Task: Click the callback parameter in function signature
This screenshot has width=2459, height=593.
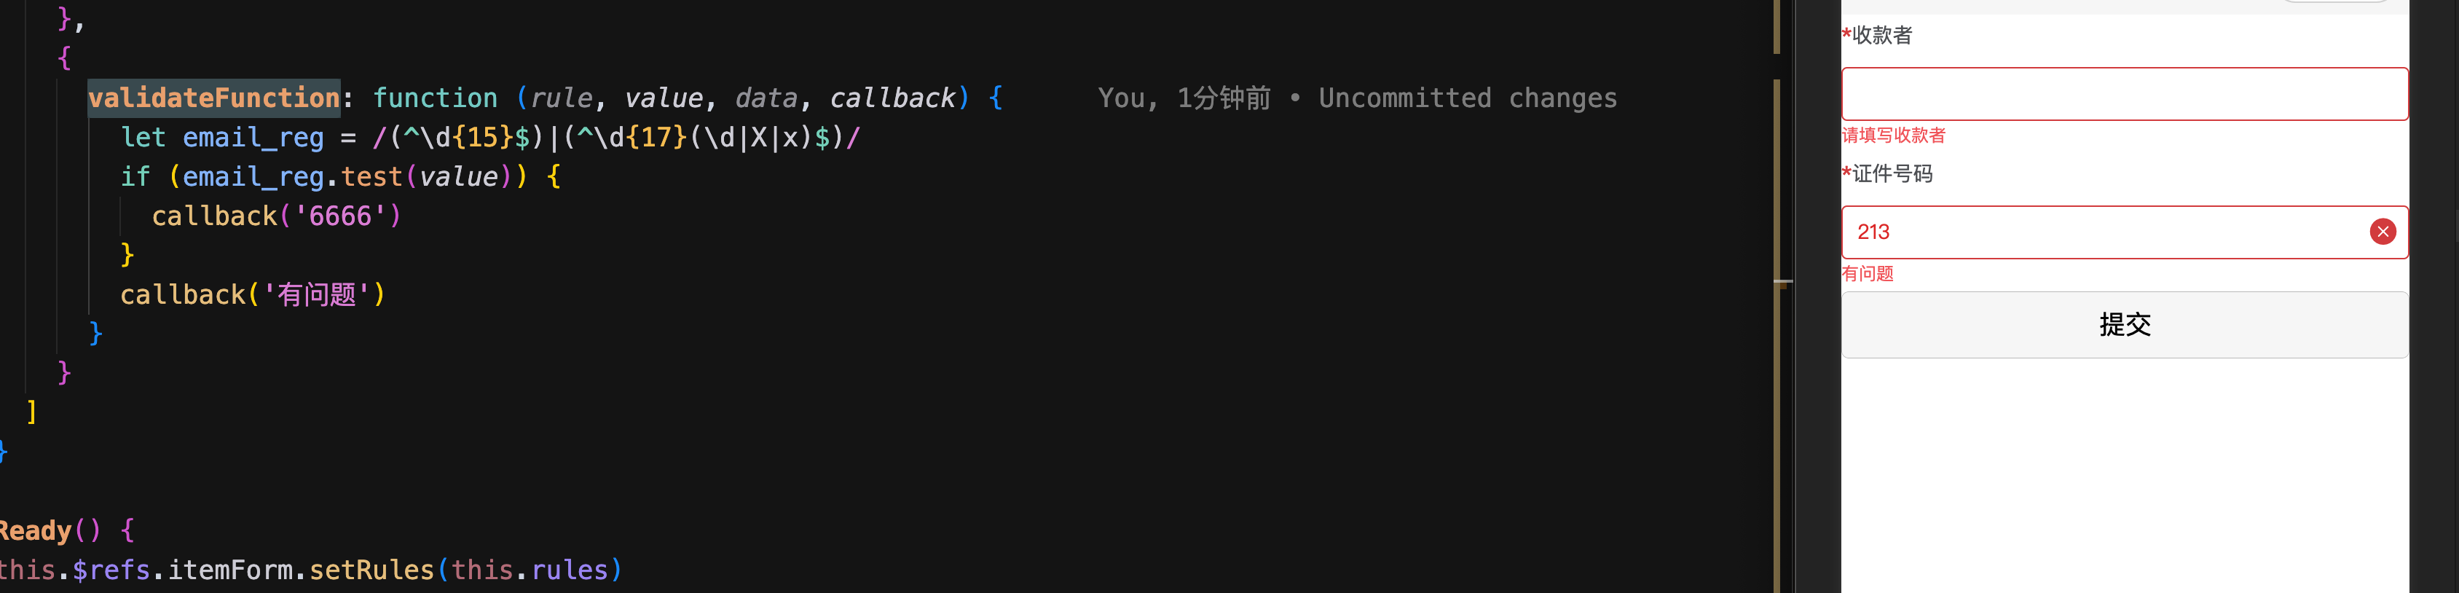Action: [x=892, y=98]
